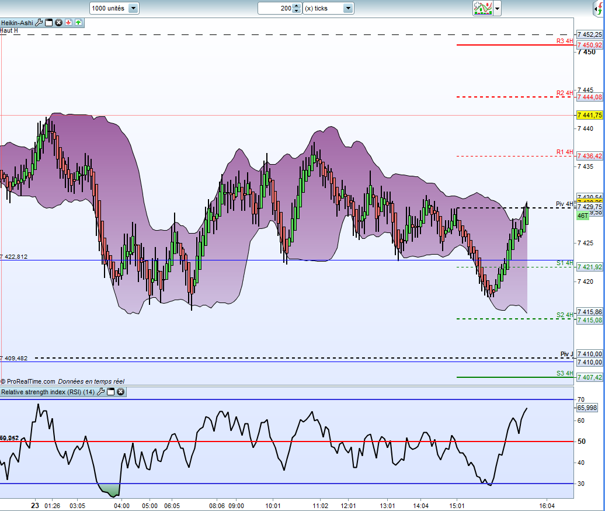Screen dimensions: 605x511
Task: Click the 10:01 time axis label
Action: coord(273,506)
